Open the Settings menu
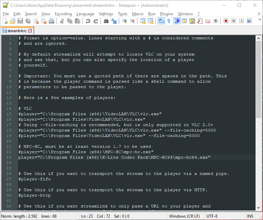263x220 pixels. [x=106, y=14]
